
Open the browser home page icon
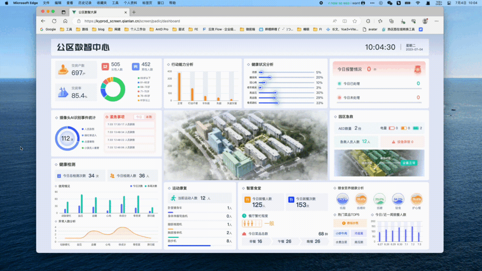pos(65,21)
